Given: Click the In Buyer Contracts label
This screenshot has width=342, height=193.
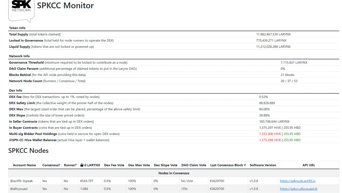Looking at the screenshot, I should point(23,128).
